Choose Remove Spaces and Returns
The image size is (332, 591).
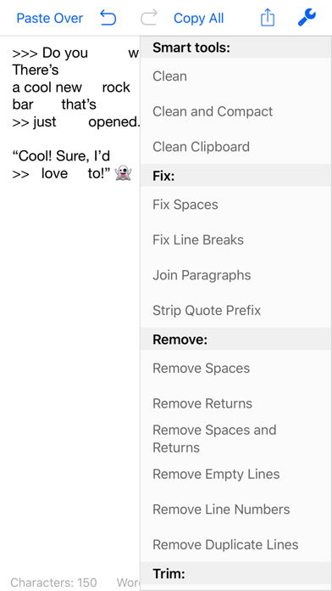(236, 439)
